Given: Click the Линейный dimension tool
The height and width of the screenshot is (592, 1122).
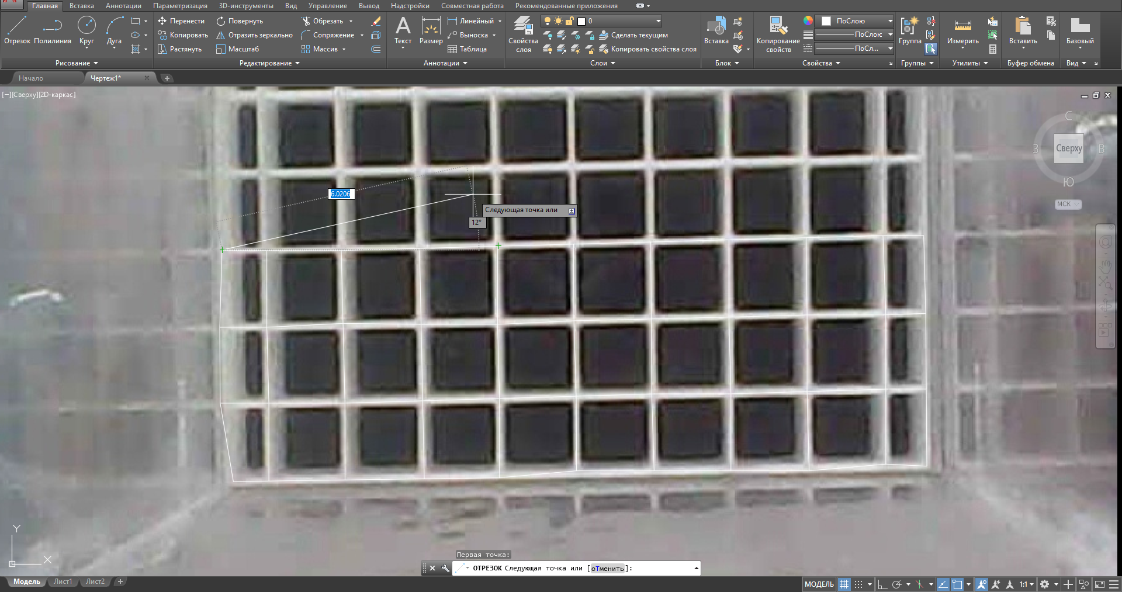Looking at the screenshot, I should point(470,21).
